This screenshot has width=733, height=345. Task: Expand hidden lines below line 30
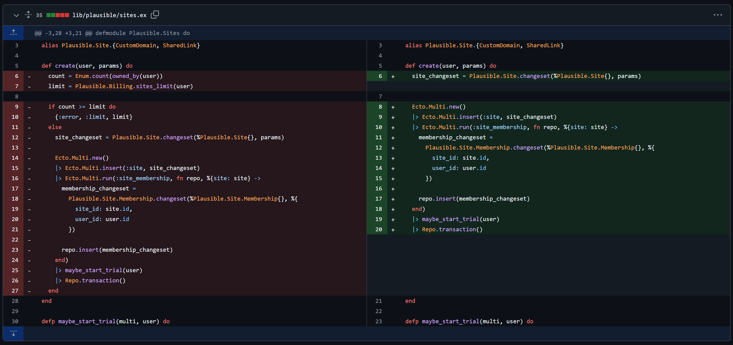point(13,333)
